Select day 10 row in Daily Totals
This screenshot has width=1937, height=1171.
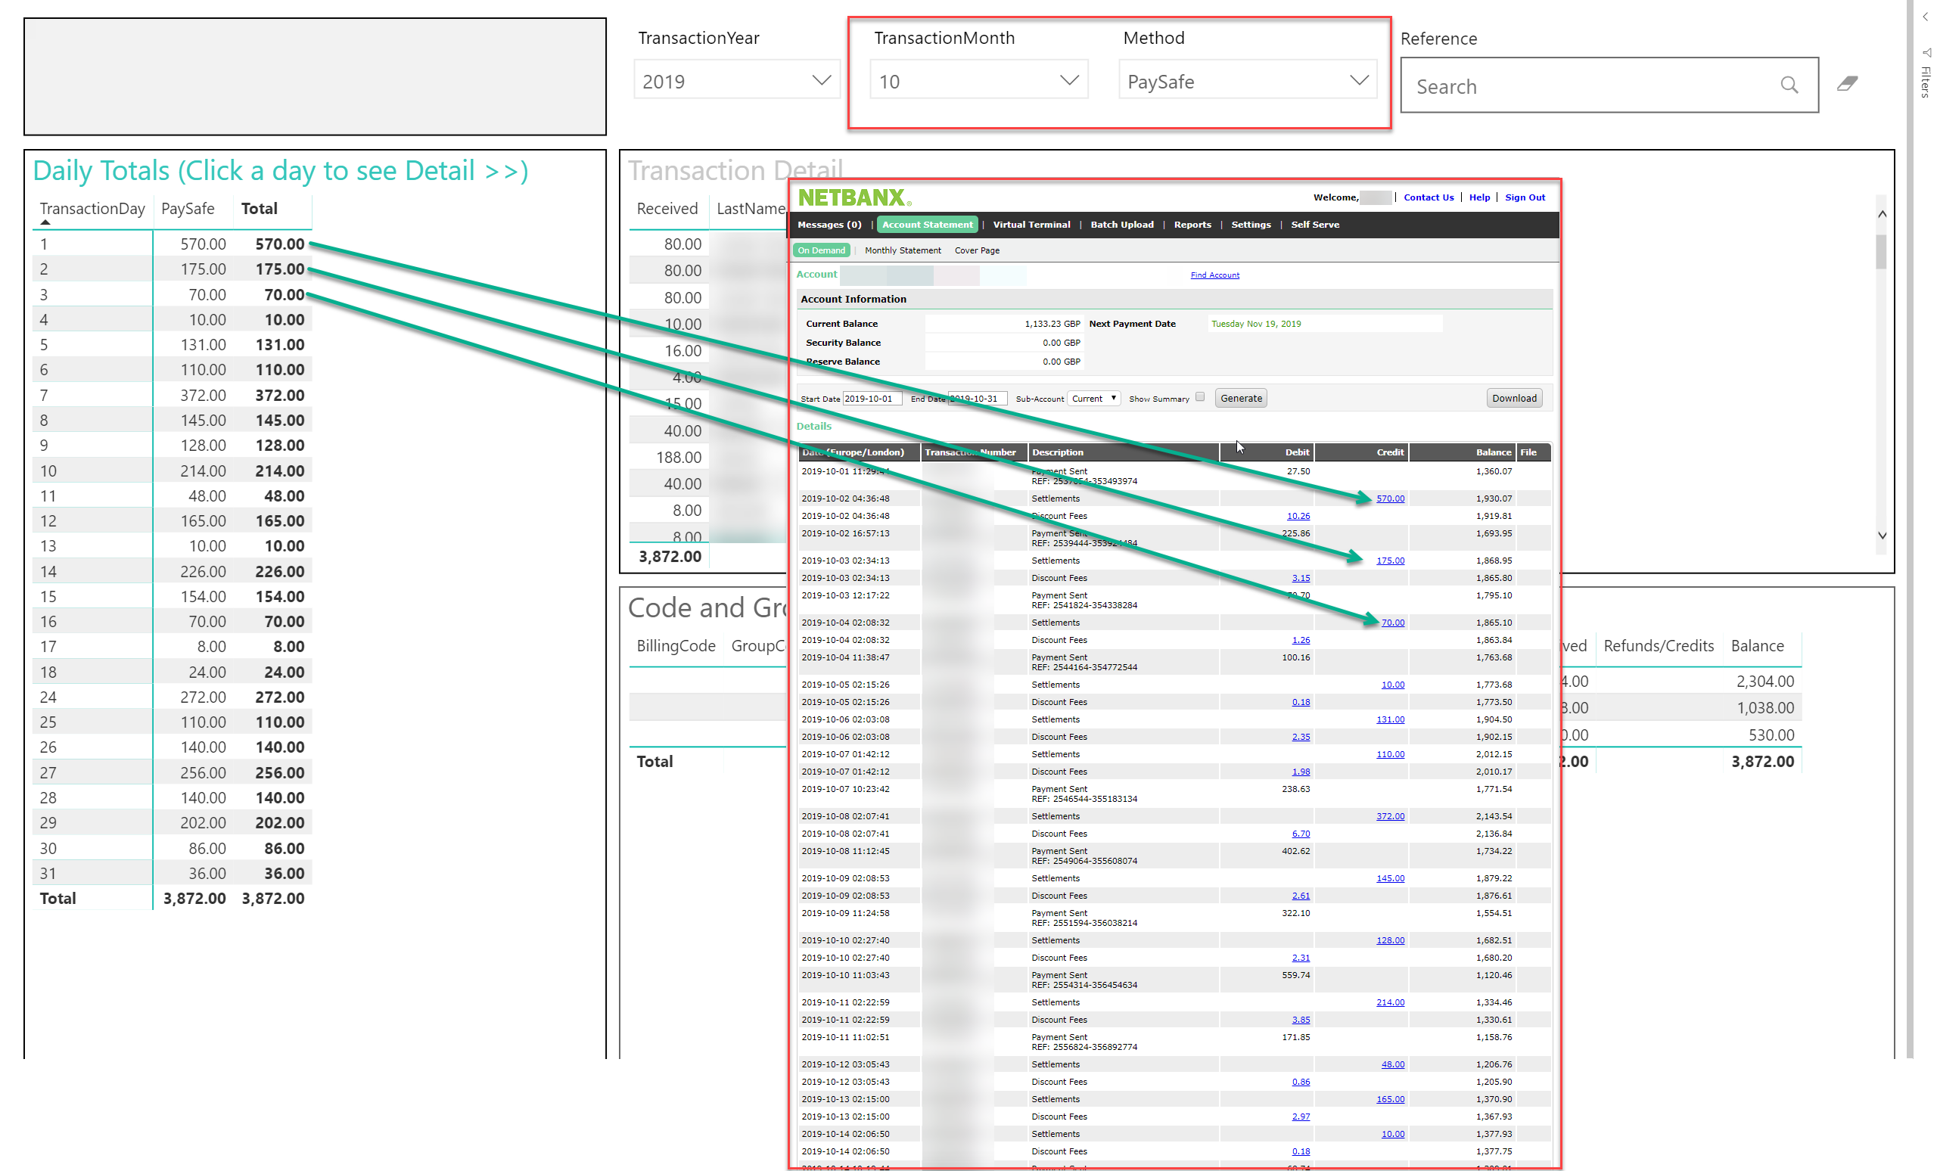pyautogui.click(x=171, y=471)
